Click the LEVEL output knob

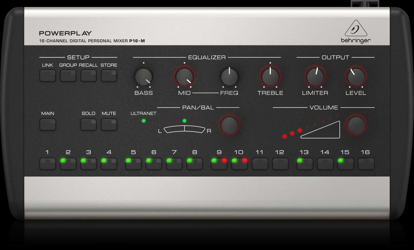point(356,77)
